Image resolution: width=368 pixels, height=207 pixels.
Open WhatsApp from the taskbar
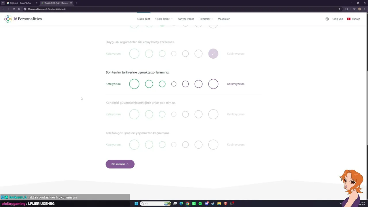pos(194,204)
